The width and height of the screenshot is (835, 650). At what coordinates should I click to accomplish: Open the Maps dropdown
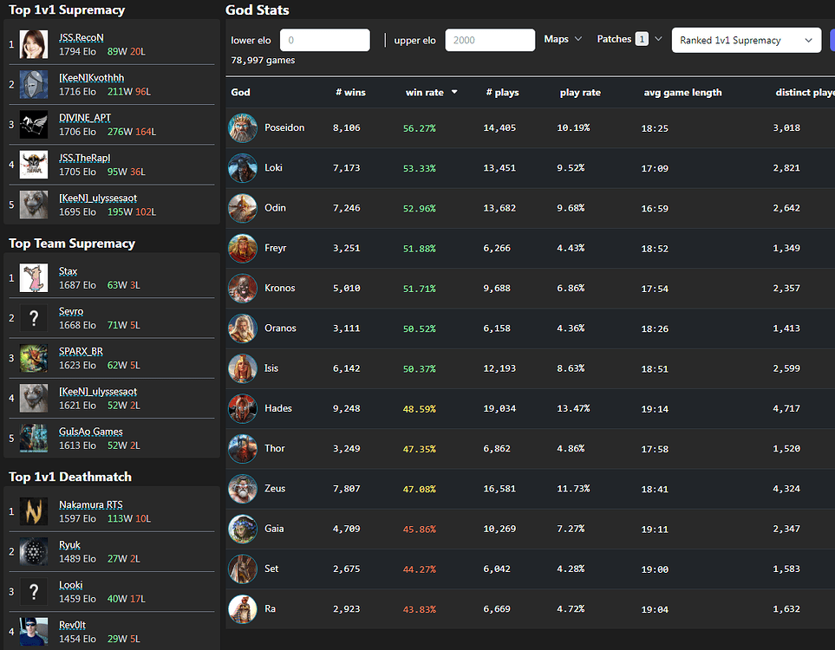point(563,40)
